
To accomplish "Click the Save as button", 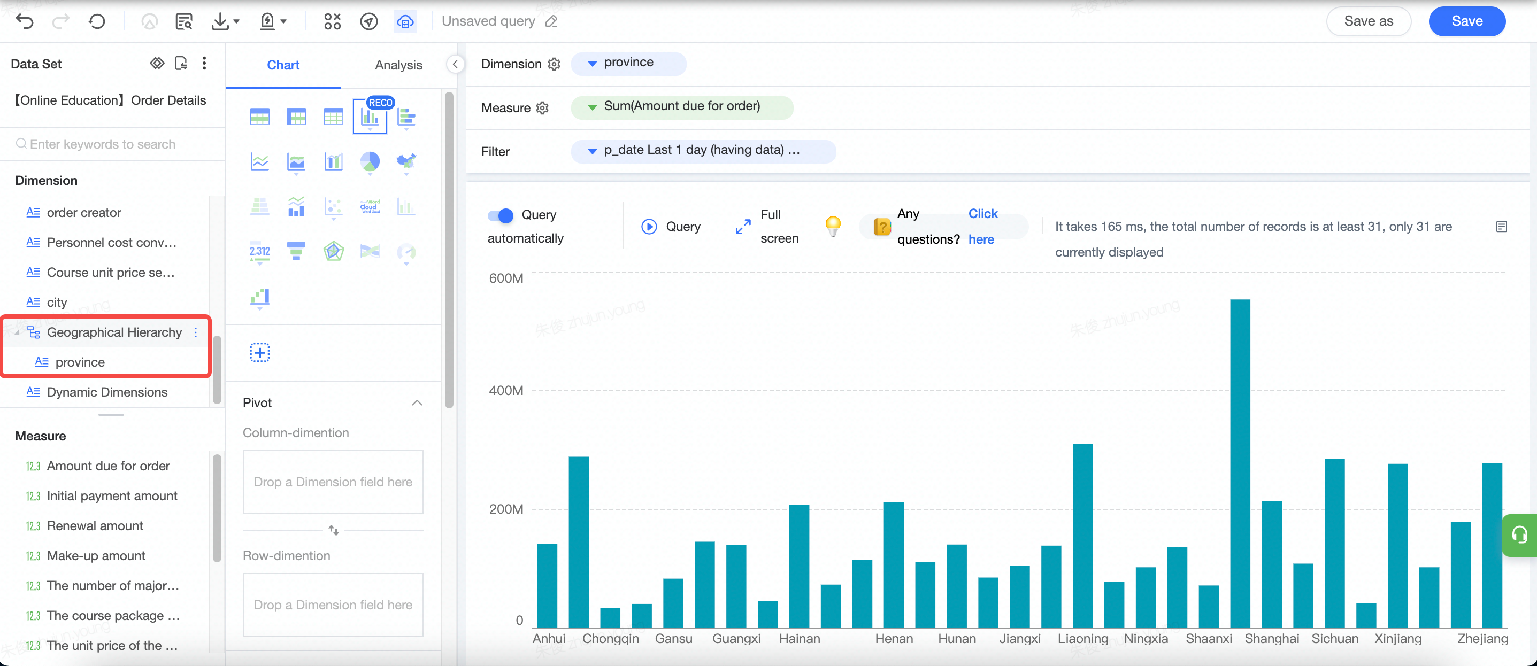I will (x=1368, y=21).
